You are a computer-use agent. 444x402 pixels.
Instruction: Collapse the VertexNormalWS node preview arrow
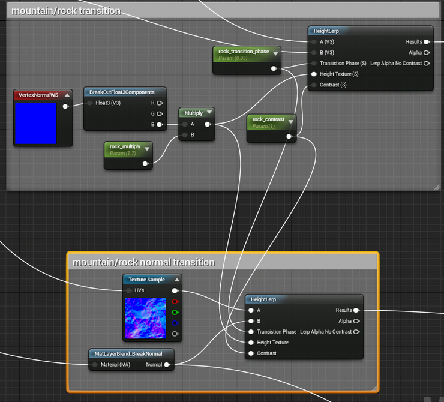[67, 95]
